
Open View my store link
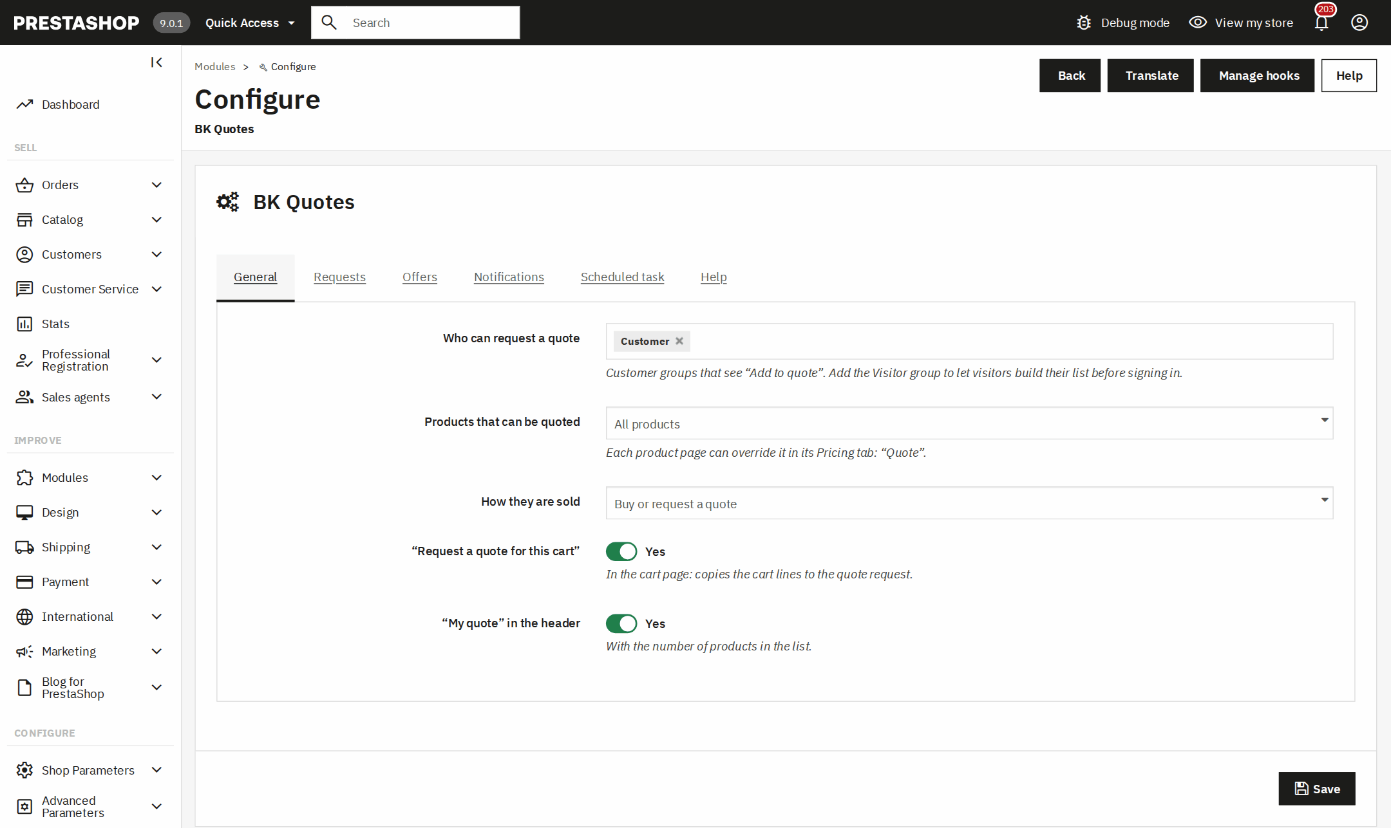[1241, 23]
